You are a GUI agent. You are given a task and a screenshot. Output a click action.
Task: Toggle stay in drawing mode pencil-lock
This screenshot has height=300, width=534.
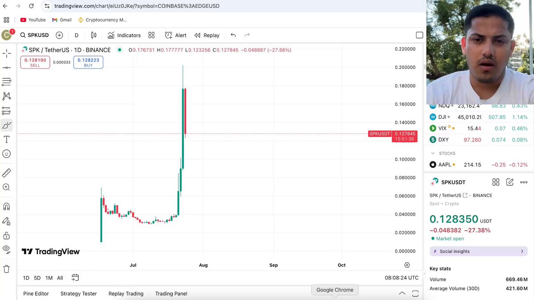7,221
